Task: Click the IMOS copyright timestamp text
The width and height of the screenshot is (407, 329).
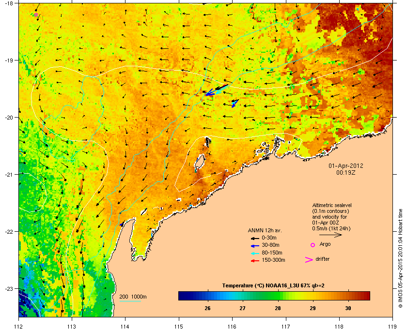Action: click(400, 259)
